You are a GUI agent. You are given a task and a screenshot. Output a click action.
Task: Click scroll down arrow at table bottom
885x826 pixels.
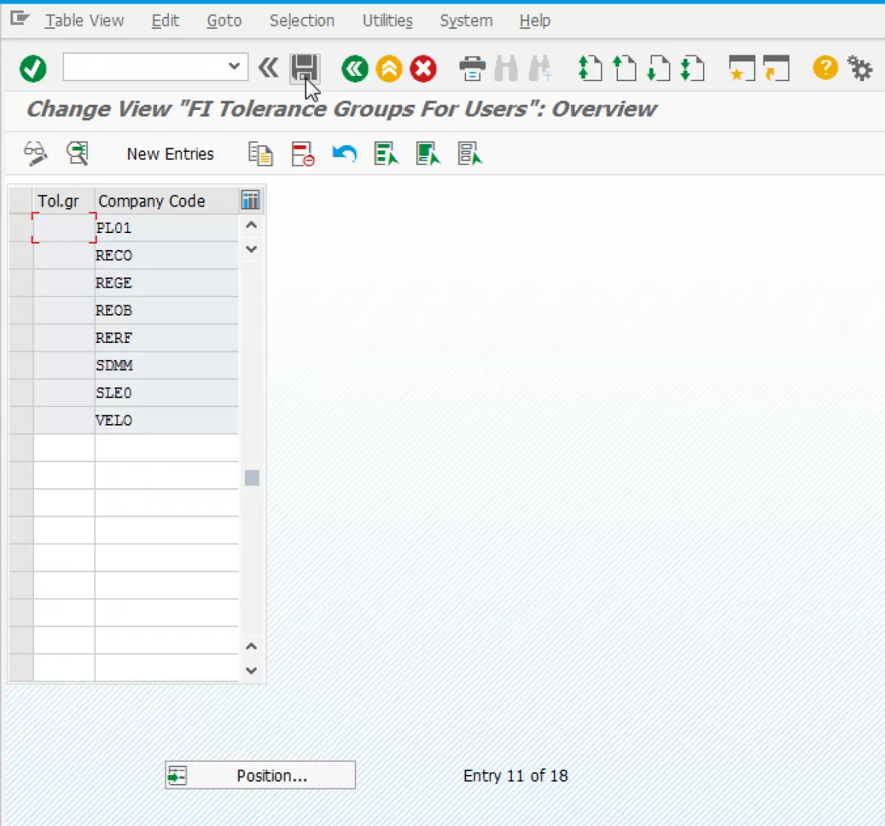point(251,670)
